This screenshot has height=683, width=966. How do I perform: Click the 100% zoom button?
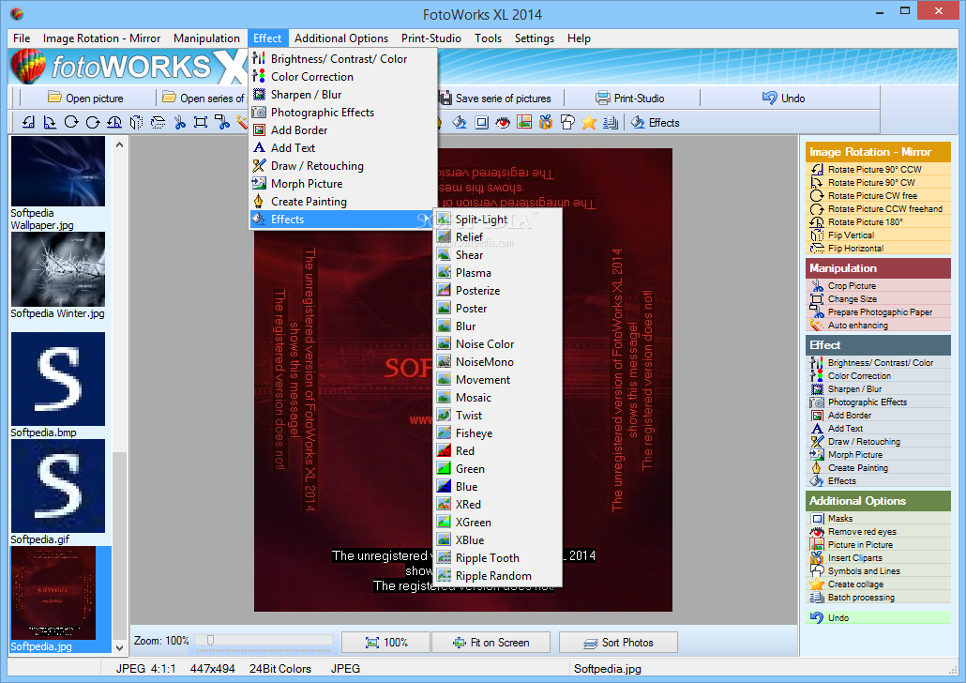pyautogui.click(x=386, y=643)
